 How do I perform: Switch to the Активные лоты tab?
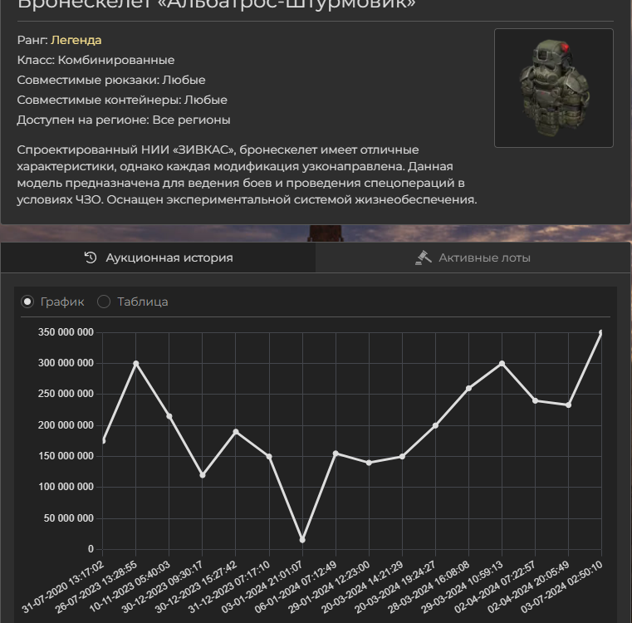(x=473, y=258)
